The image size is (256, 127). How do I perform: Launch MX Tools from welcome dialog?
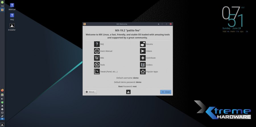point(97,65)
